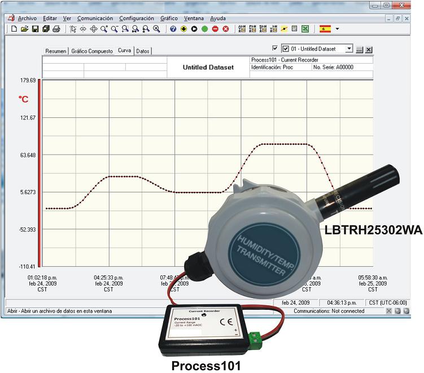Open the Comunicación menu
Screen dimensions: 424x373
[95, 19]
